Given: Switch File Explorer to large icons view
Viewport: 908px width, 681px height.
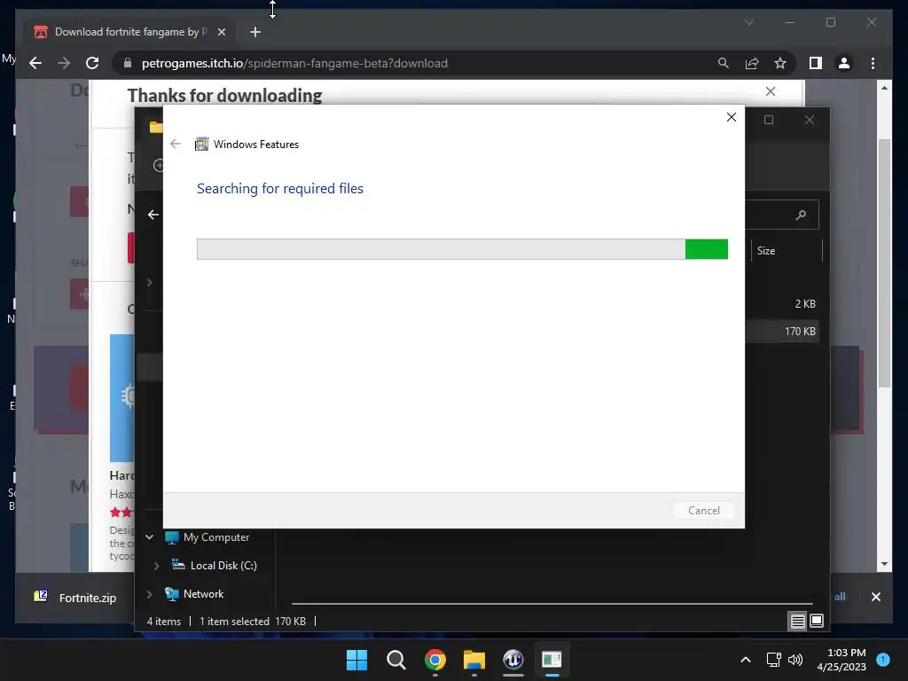Looking at the screenshot, I should click(x=817, y=622).
